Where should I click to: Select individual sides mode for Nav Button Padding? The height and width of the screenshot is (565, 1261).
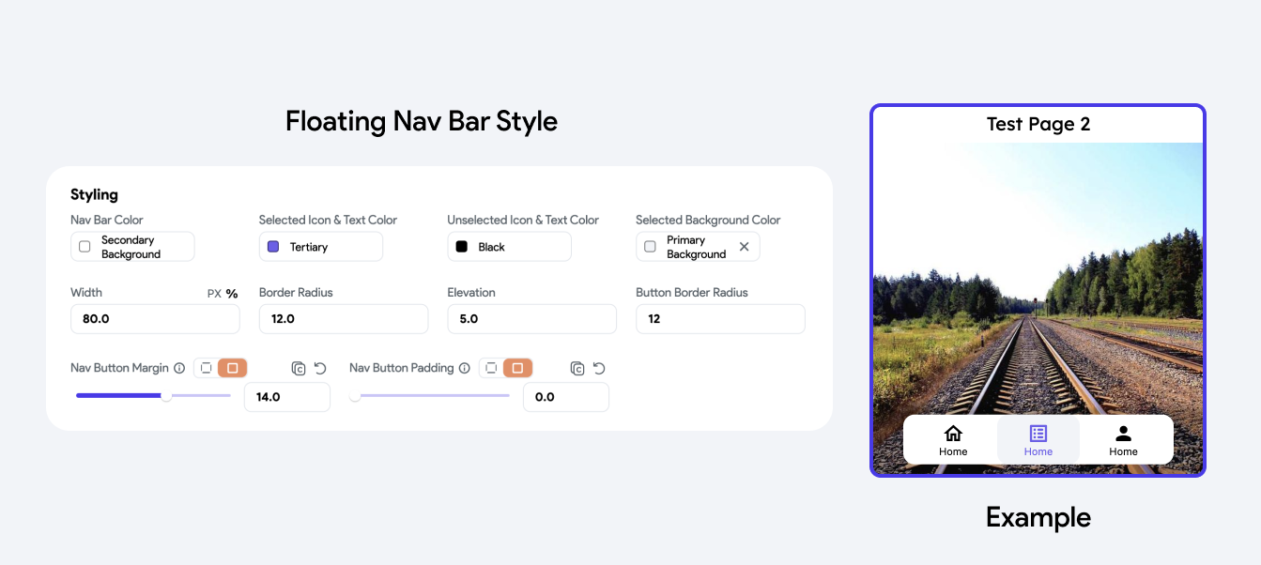(x=491, y=368)
